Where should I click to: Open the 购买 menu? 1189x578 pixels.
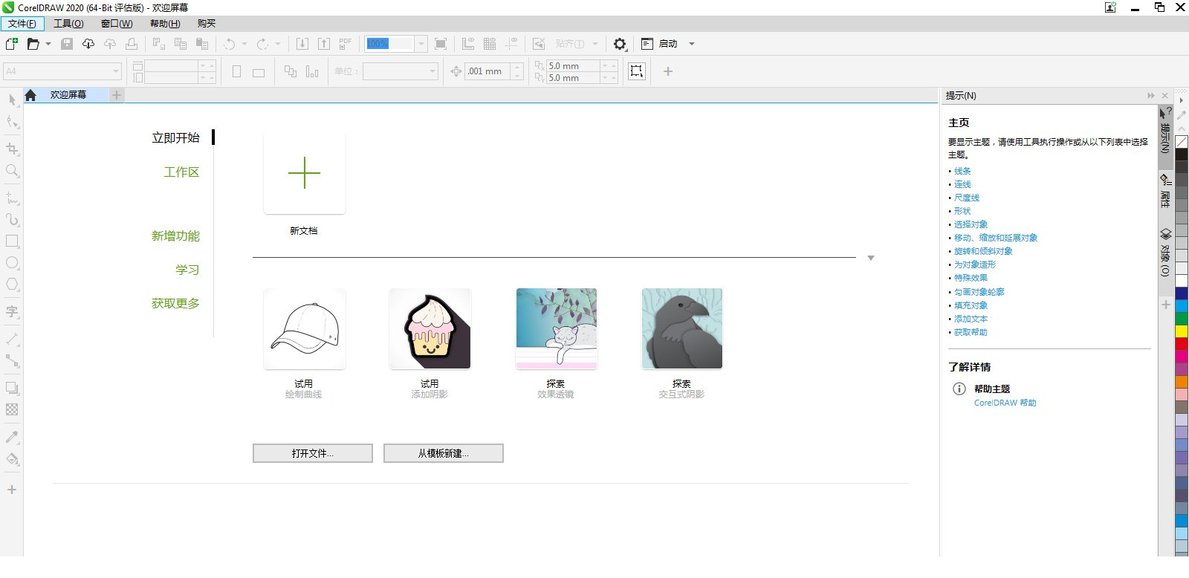[207, 24]
